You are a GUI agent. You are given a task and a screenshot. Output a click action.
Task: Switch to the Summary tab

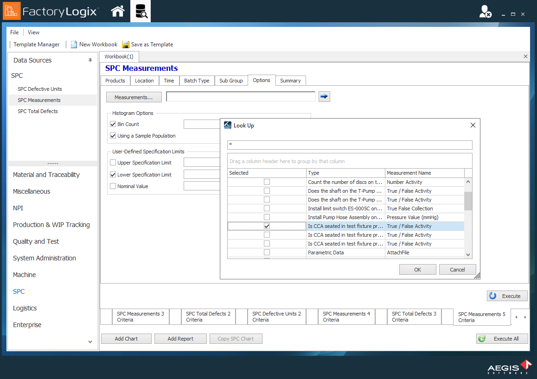pos(290,80)
